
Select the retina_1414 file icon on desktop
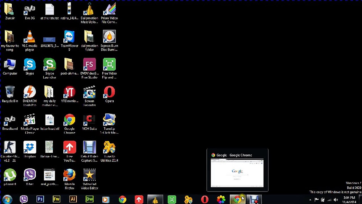[x=69, y=11]
